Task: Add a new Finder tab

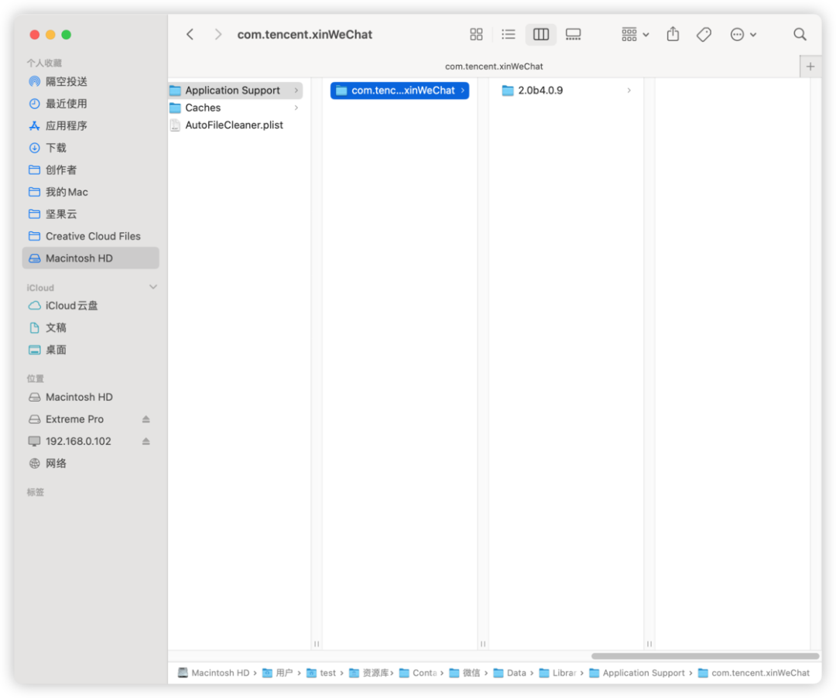Action: 810,67
